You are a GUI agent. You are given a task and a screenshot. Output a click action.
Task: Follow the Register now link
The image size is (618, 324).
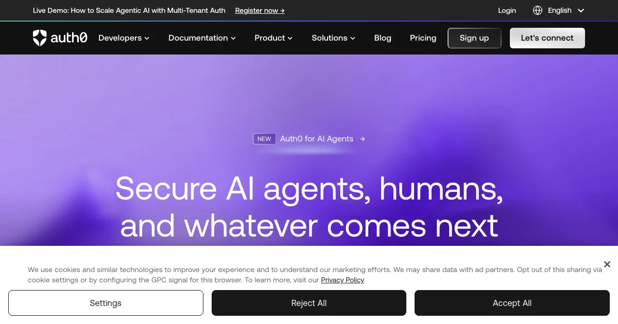(x=260, y=10)
